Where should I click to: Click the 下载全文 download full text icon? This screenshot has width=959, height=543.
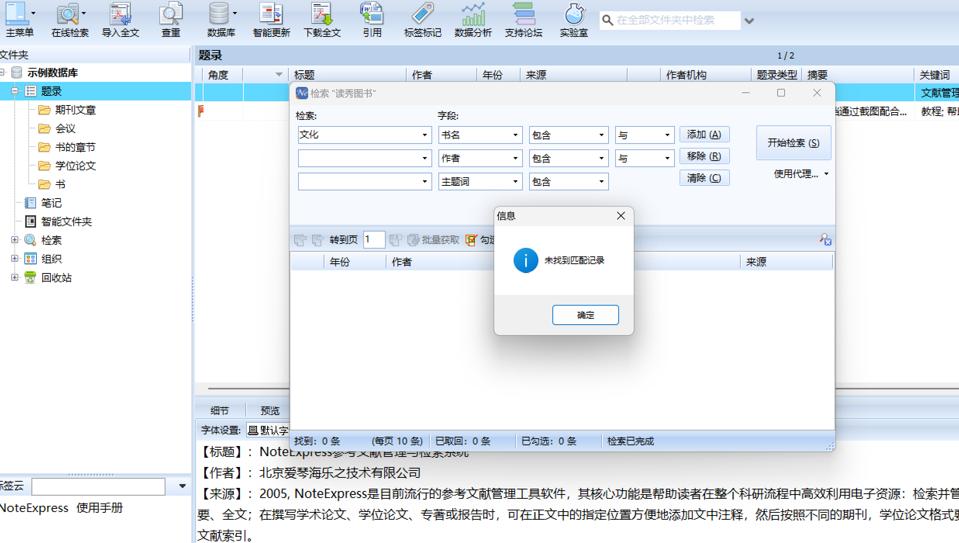click(x=322, y=13)
